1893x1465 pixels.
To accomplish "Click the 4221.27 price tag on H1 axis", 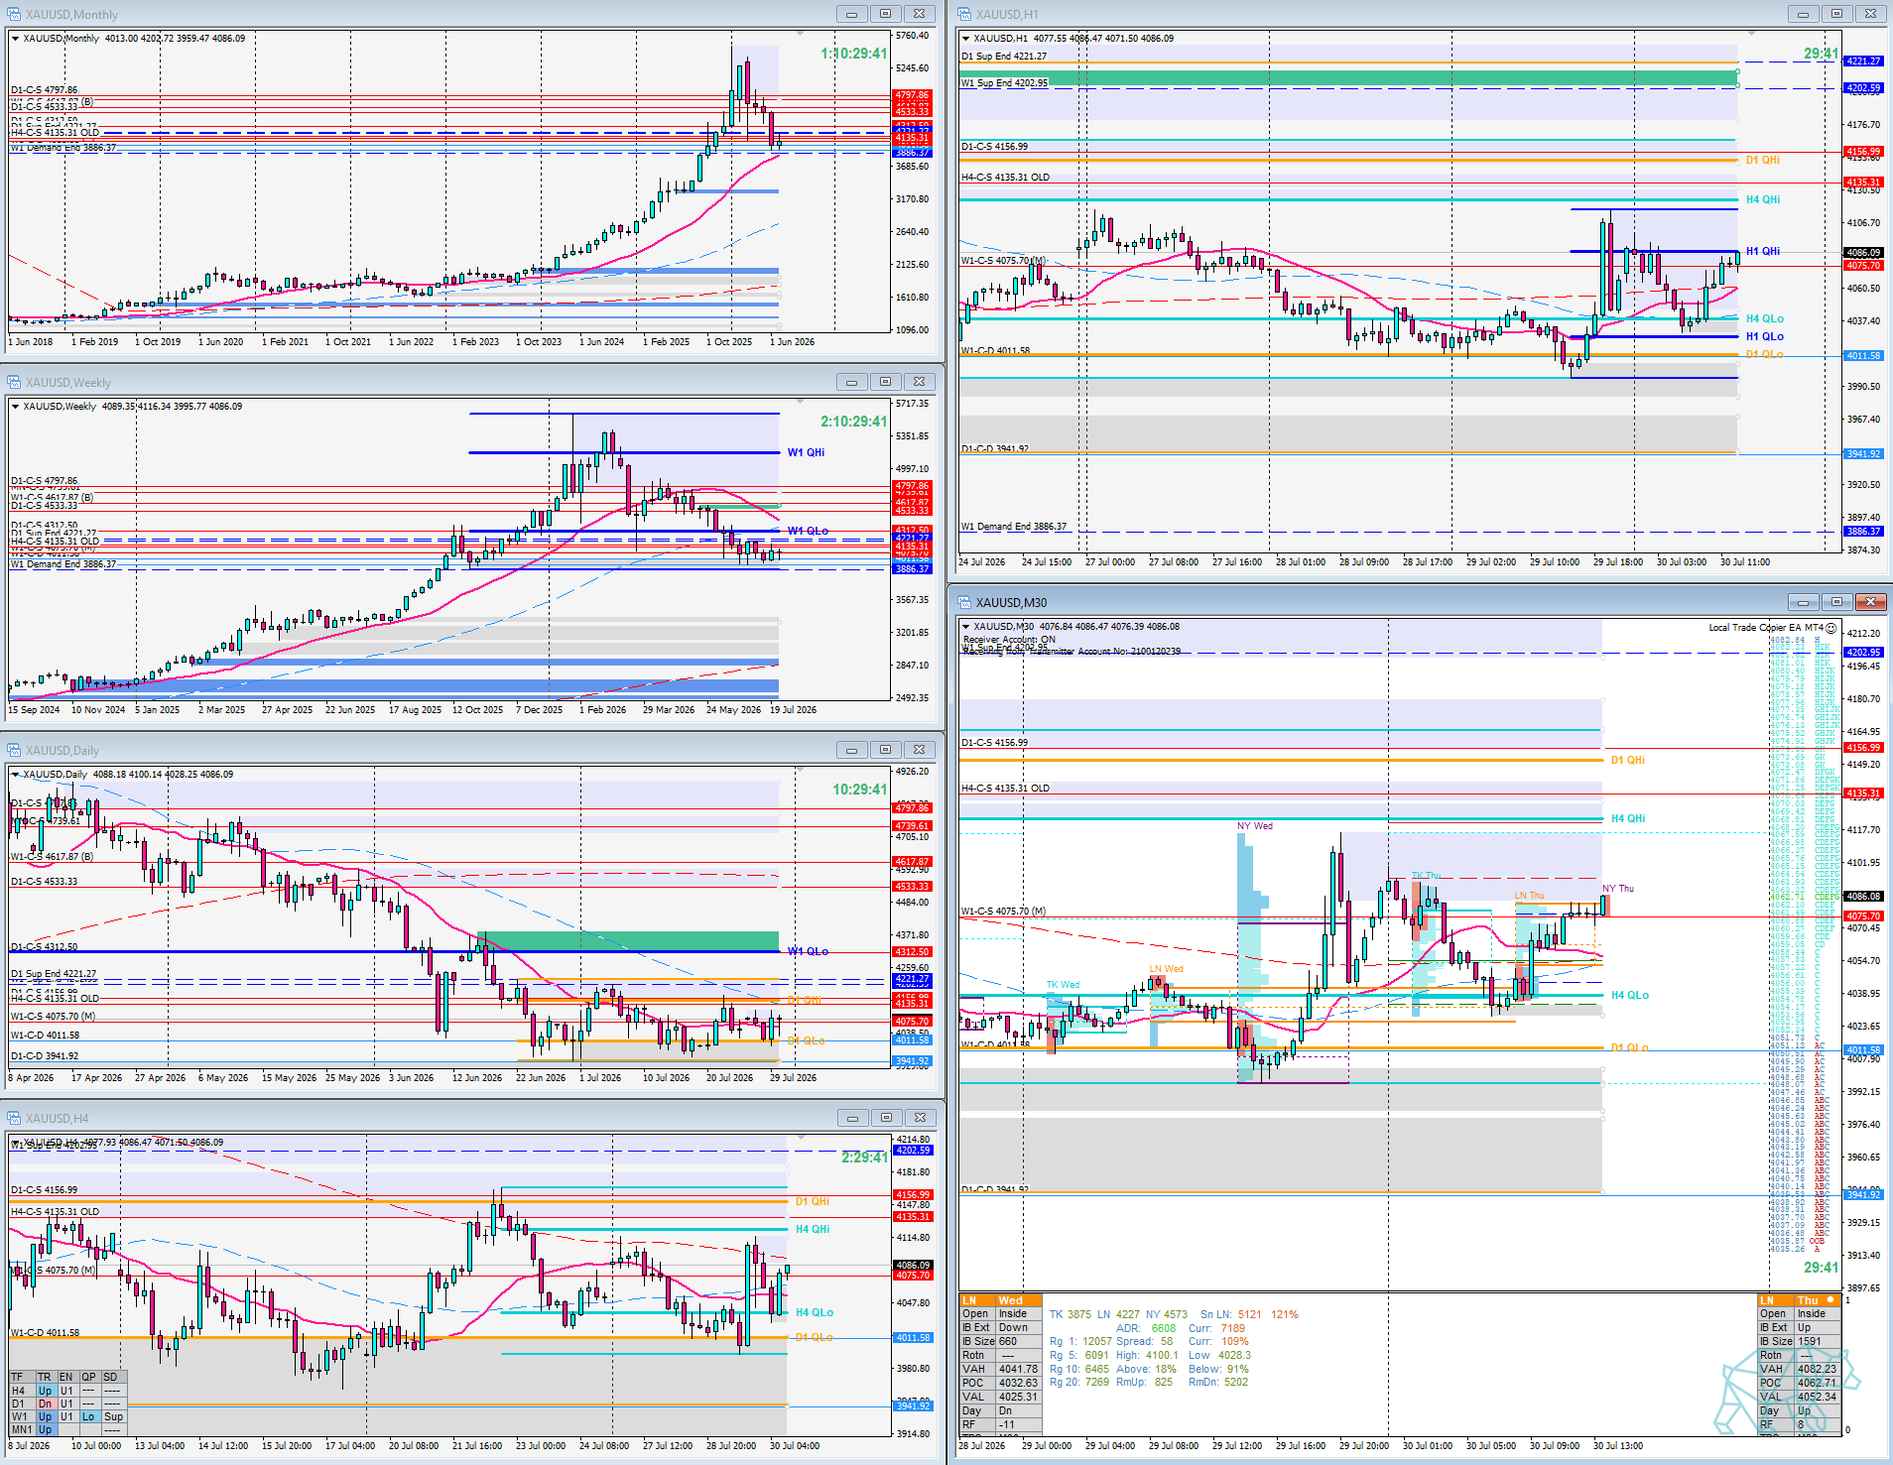I will point(1863,61).
